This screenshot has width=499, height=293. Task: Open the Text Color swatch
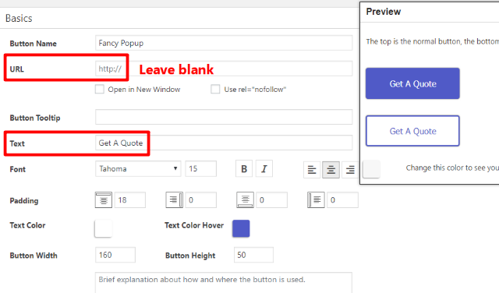[x=104, y=228]
